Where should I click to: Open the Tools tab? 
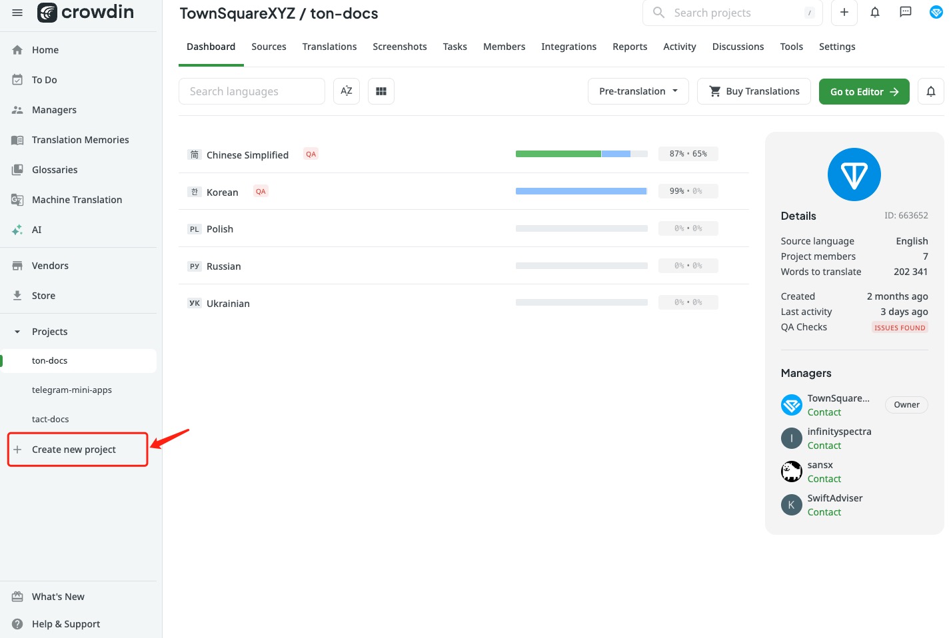pos(791,47)
